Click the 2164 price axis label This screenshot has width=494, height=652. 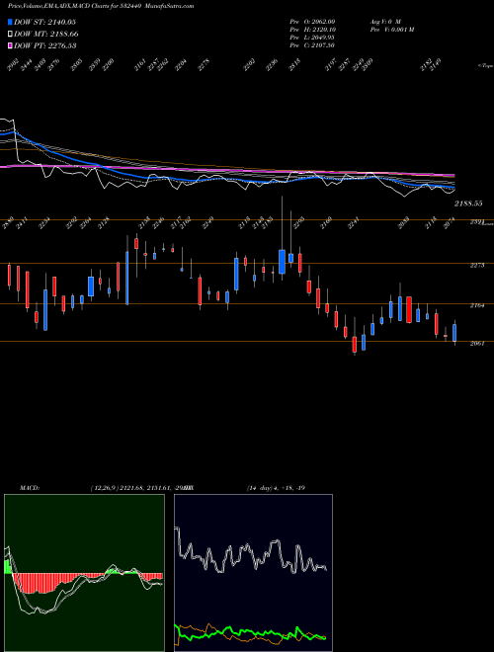point(477,305)
